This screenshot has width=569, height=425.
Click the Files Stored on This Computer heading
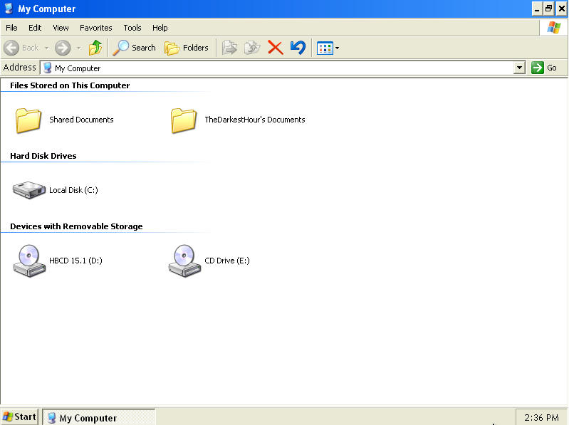pos(70,85)
